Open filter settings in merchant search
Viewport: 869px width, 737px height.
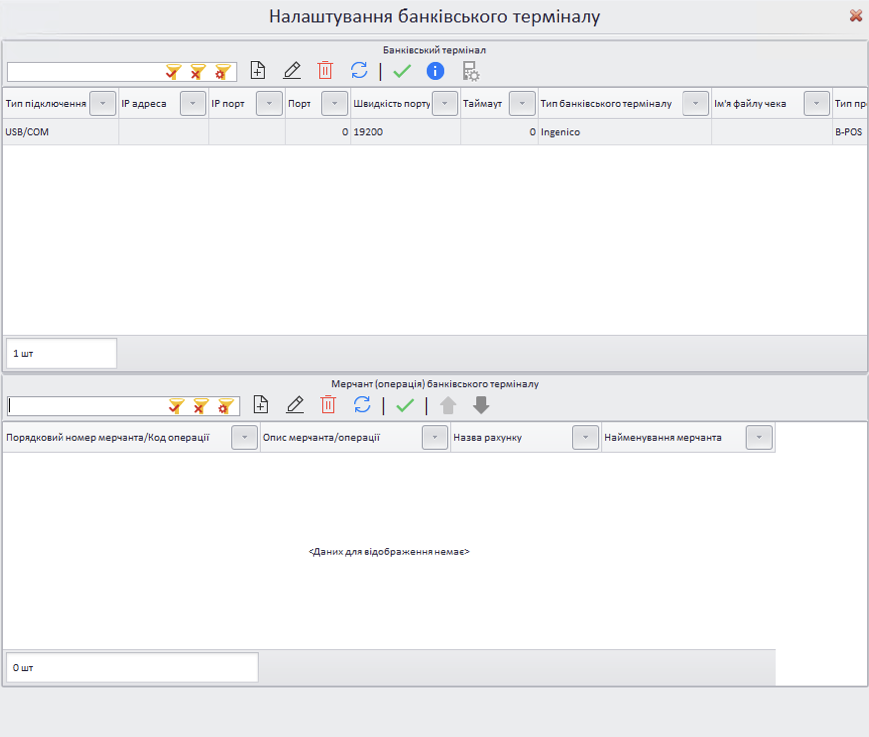[x=226, y=406]
